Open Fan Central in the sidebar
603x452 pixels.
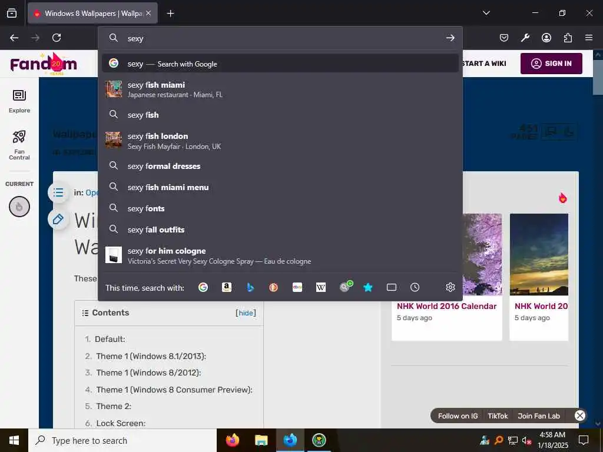click(x=19, y=145)
